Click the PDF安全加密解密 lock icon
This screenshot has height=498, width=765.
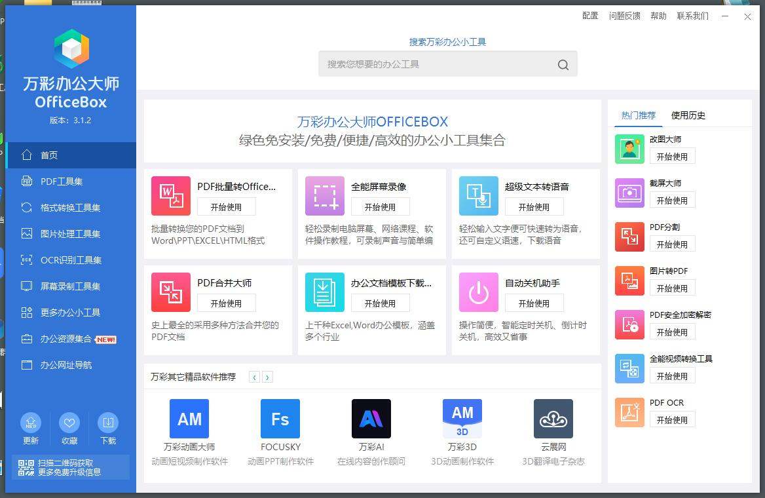(629, 324)
